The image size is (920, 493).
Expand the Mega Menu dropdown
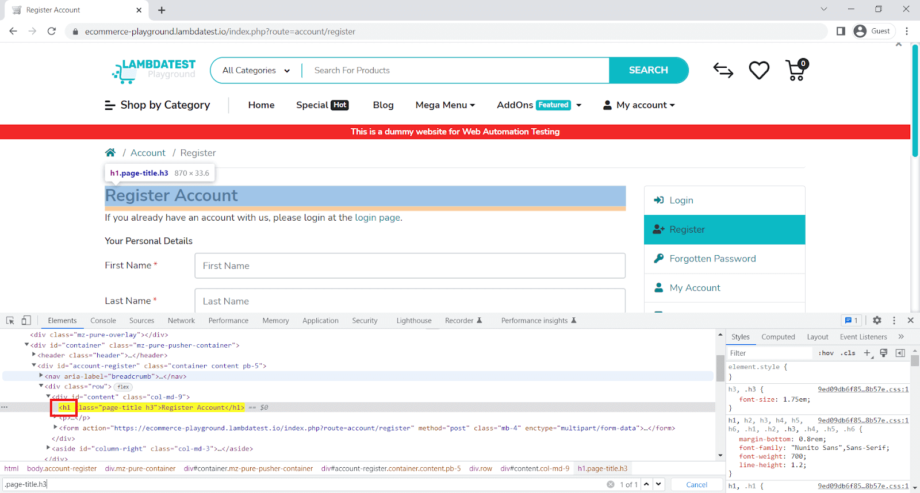(x=445, y=105)
